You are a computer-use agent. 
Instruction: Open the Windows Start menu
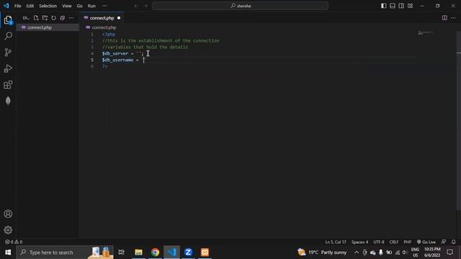pos(8,253)
